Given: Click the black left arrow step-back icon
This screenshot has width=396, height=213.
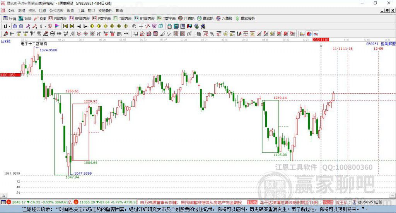Looking at the screenshot, I should coord(79,26).
